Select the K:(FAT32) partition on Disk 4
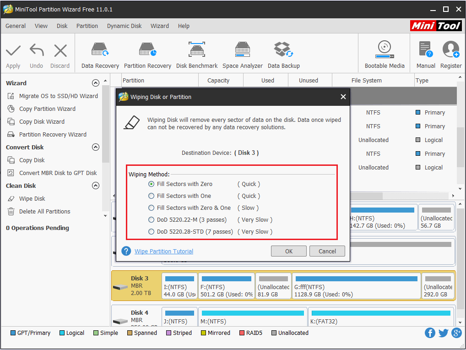This screenshot has width=466, height=350. [381, 317]
